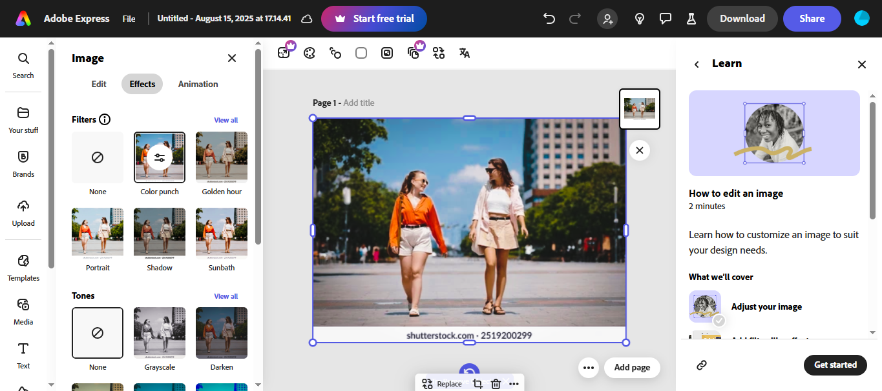Open Your stuff from the sidebar

tap(23, 120)
